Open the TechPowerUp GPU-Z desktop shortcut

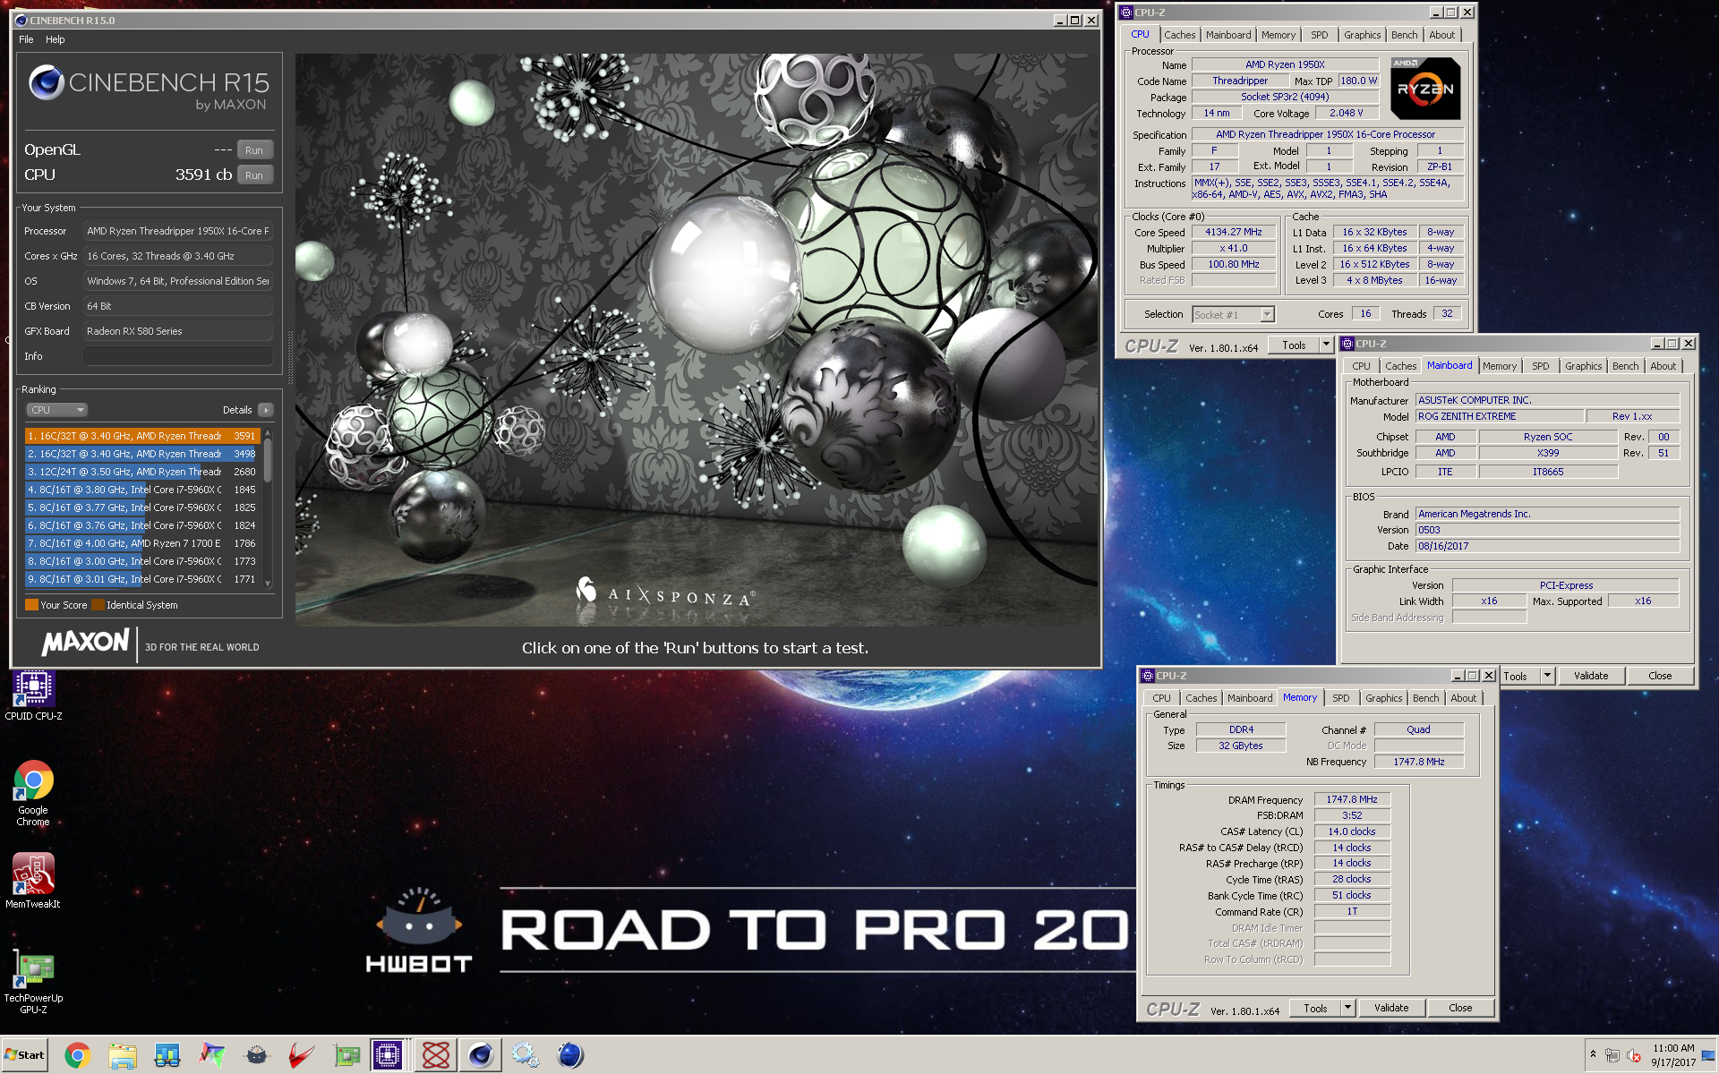pyautogui.click(x=33, y=982)
